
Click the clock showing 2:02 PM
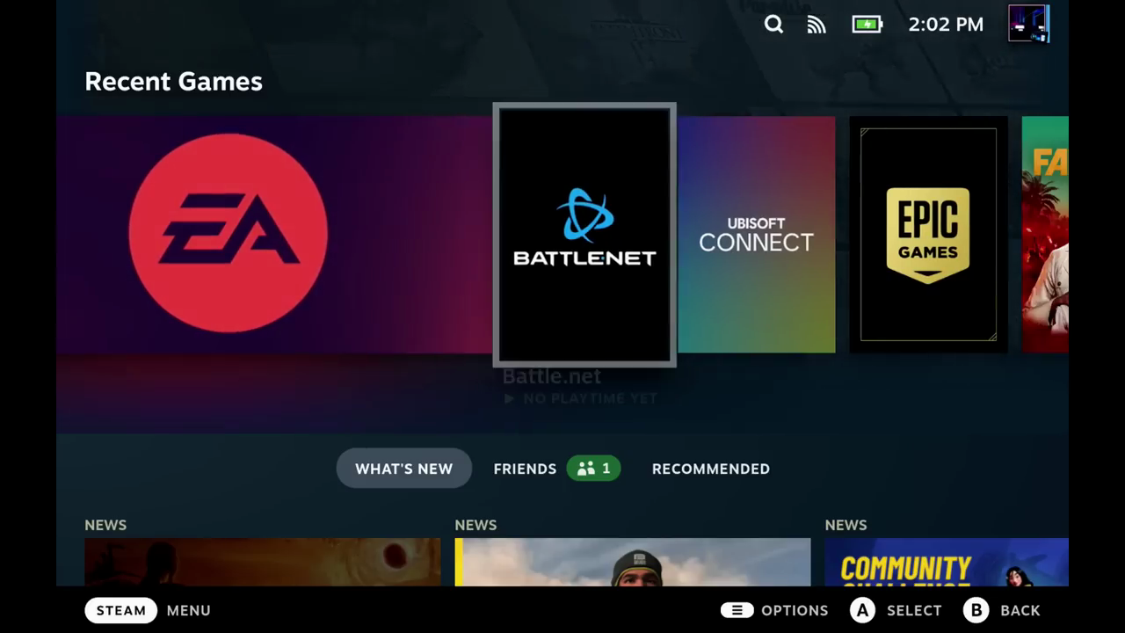[x=946, y=25]
